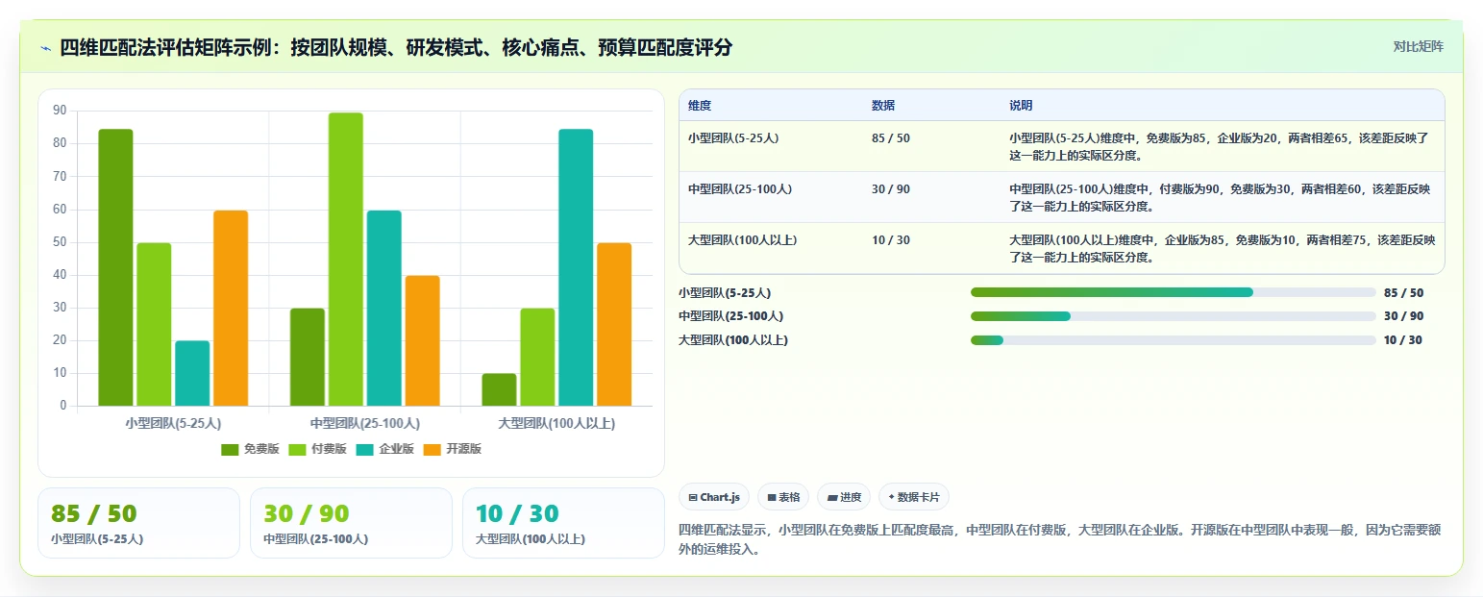Click the 说明 table column header

[x=1021, y=105]
